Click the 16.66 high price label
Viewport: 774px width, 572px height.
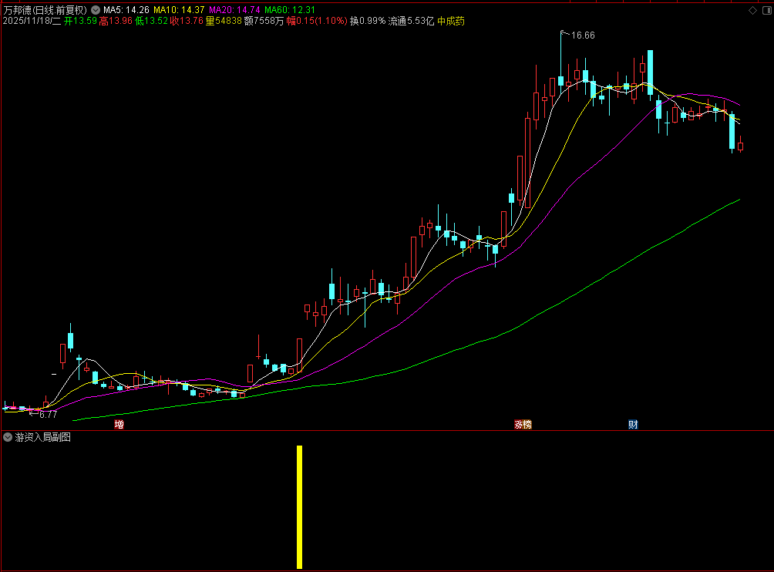pos(583,35)
